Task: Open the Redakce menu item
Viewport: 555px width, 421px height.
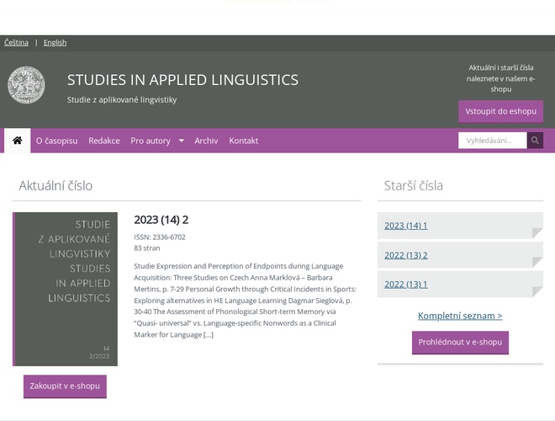Action: pos(104,141)
